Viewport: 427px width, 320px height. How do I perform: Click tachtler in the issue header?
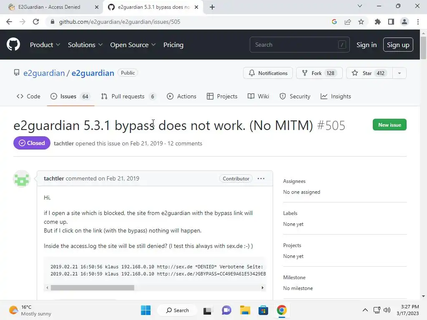(x=64, y=143)
